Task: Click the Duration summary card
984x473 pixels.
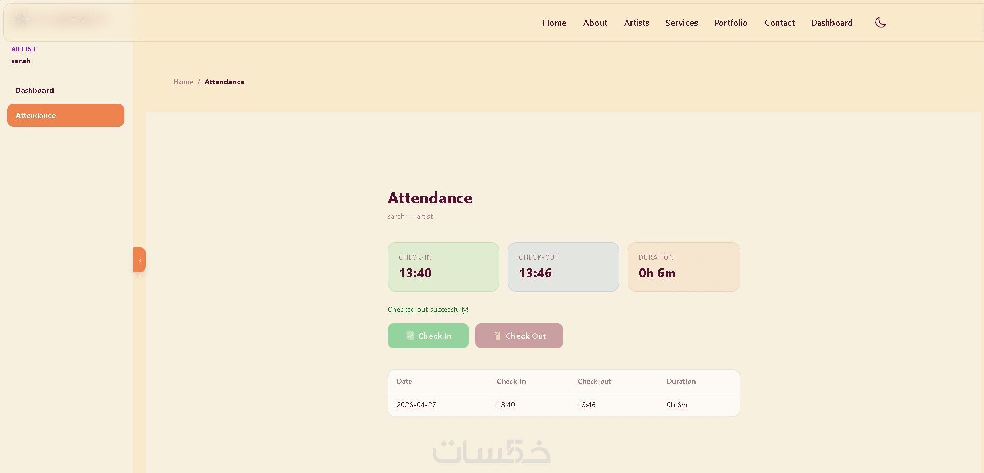Action: pyautogui.click(x=683, y=267)
